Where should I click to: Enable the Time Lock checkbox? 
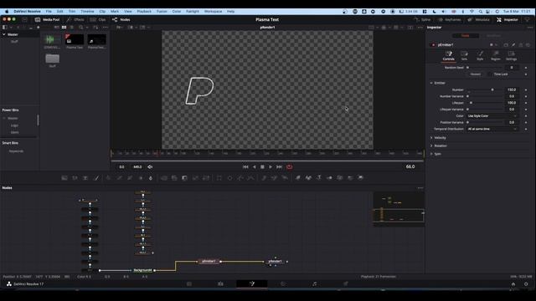[x=489, y=74]
